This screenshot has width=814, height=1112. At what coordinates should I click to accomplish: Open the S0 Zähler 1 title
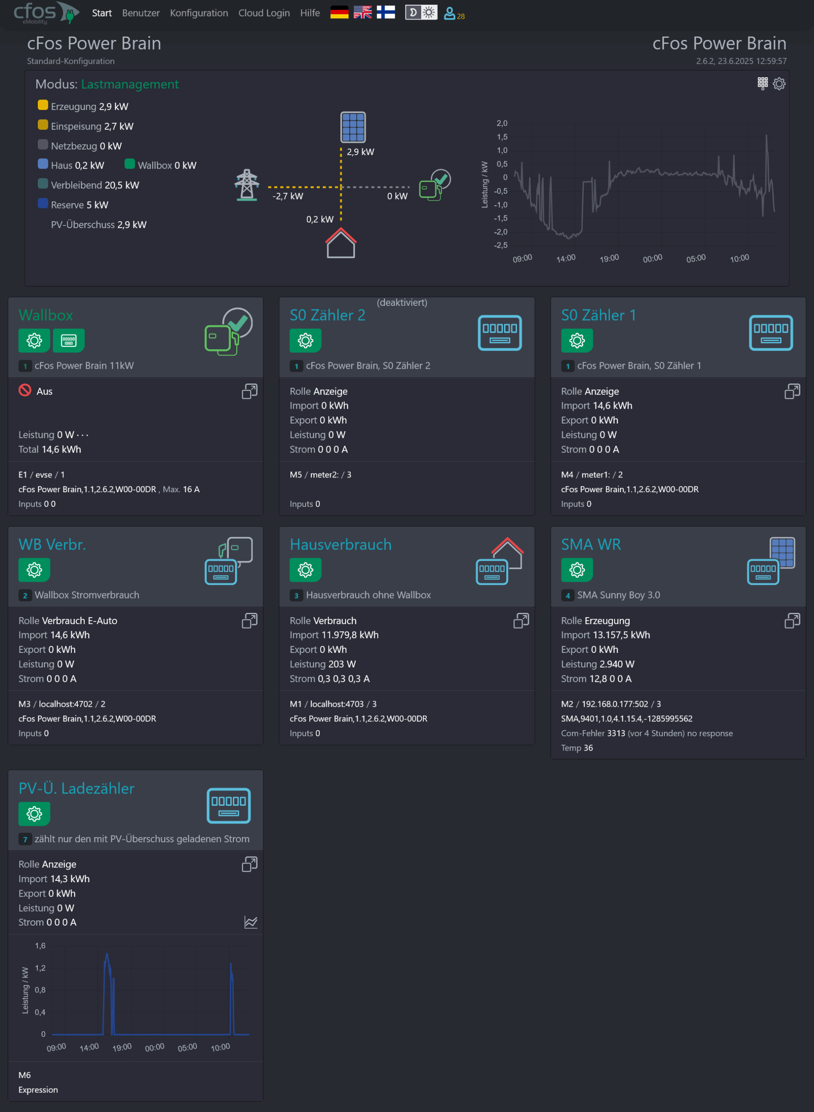tap(598, 315)
